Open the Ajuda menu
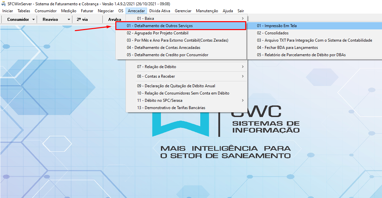The height and width of the screenshot is (198, 382). click(x=227, y=11)
